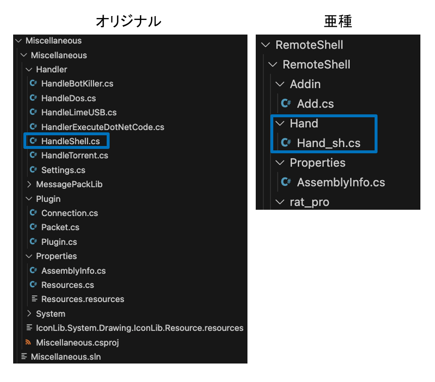
Task: Click the C# icon next to Connection.cs
Action: [33, 213]
